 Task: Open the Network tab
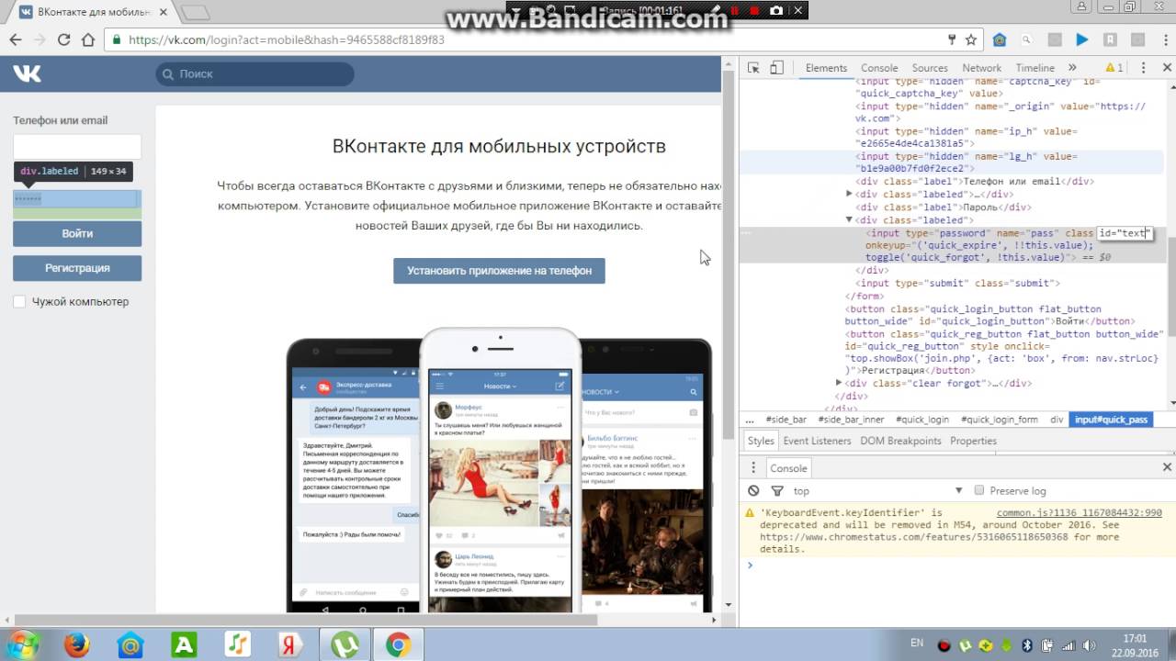pos(982,68)
